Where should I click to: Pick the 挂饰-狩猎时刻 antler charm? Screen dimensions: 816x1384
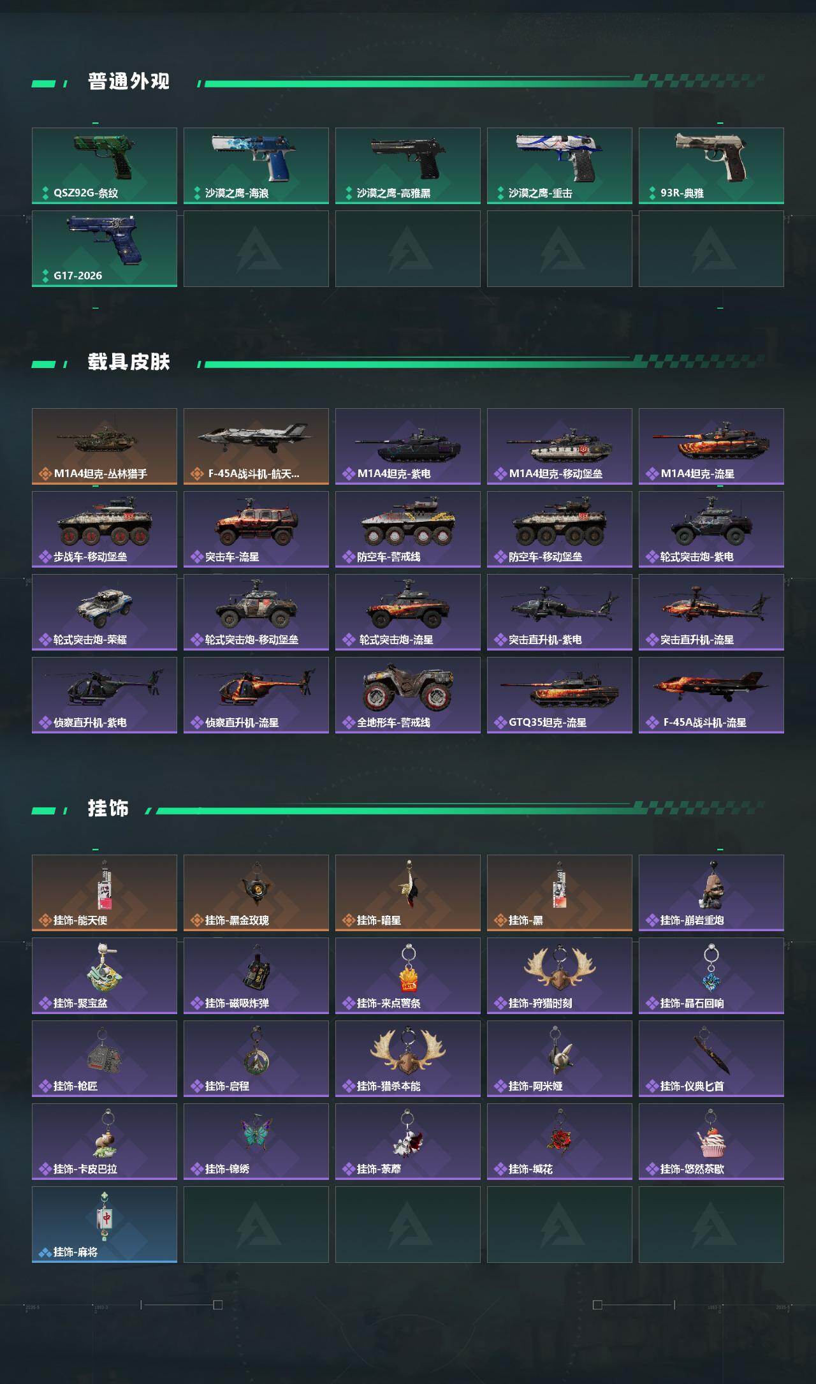point(560,976)
